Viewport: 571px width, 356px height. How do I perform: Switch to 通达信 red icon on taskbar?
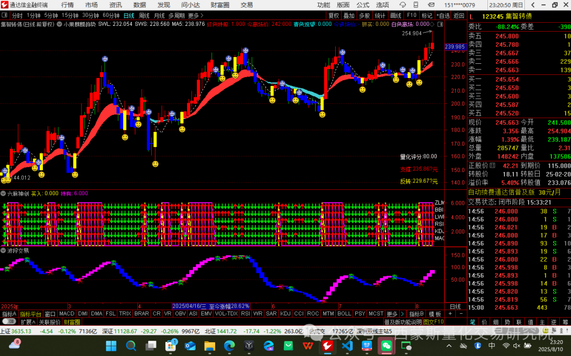pos(327,345)
